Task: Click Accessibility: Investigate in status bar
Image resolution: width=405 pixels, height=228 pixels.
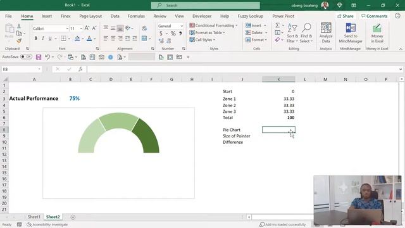Action: coord(47,225)
